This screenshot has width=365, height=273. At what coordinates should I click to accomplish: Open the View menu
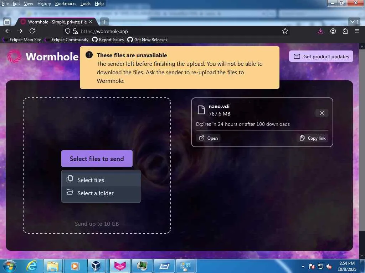pos(29,4)
